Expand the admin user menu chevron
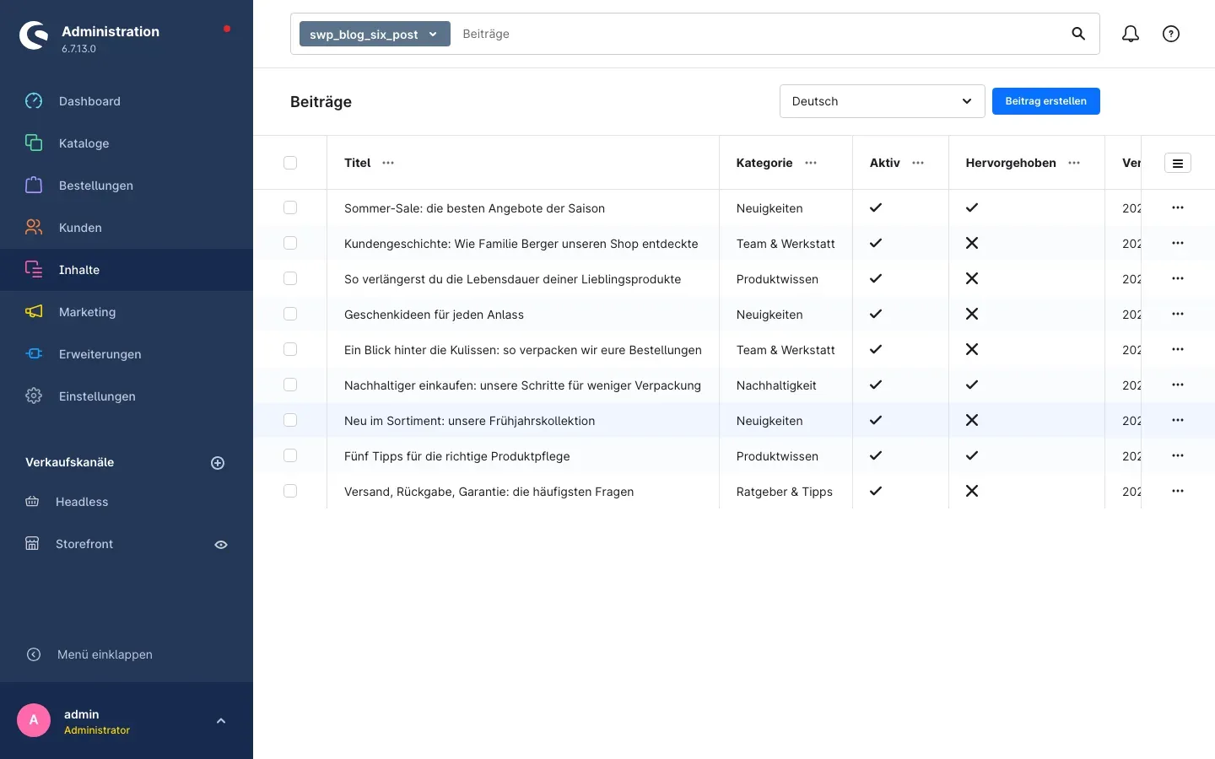Image resolution: width=1215 pixels, height=759 pixels. [x=221, y=721]
